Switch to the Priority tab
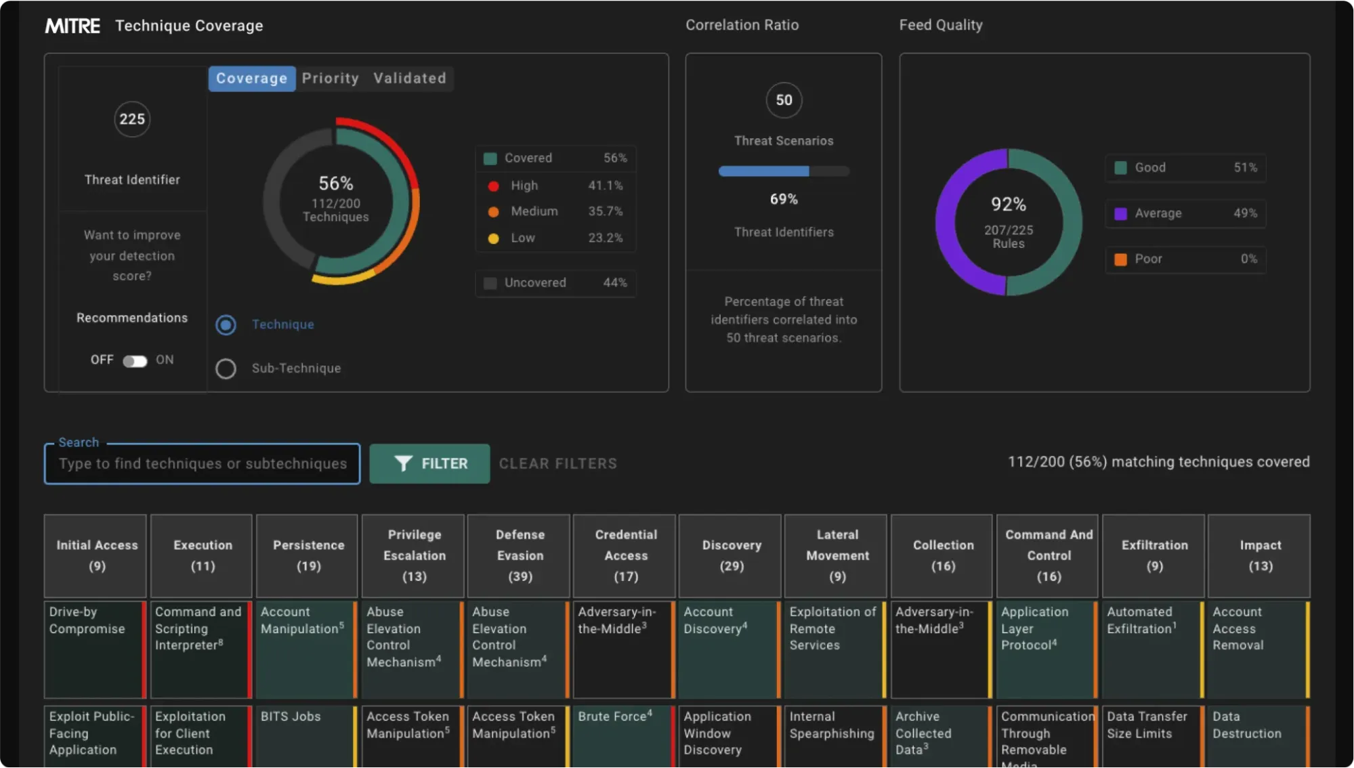 click(x=331, y=79)
